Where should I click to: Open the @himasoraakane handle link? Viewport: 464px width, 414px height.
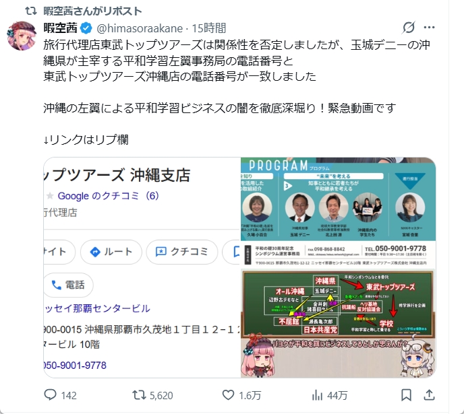tap(140, 28)
